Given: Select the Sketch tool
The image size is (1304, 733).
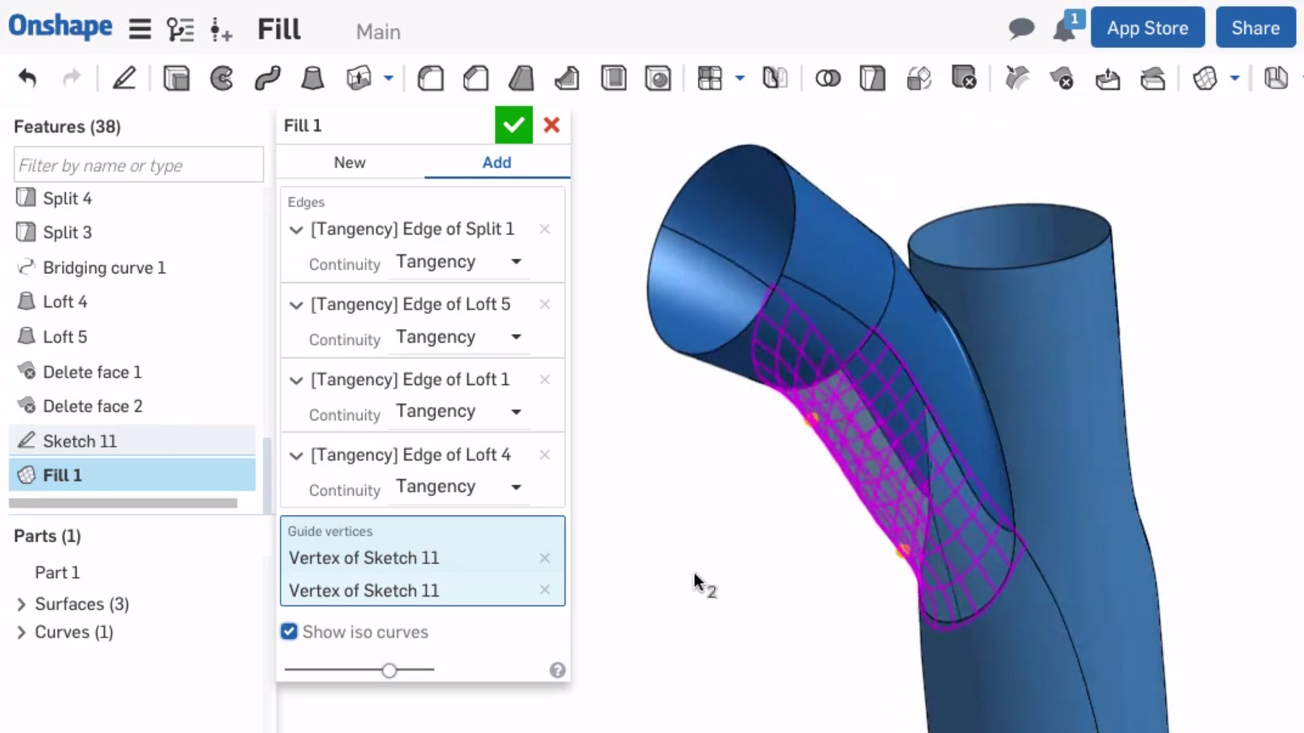Looking at the screenshot, I should tap(124, 78).
